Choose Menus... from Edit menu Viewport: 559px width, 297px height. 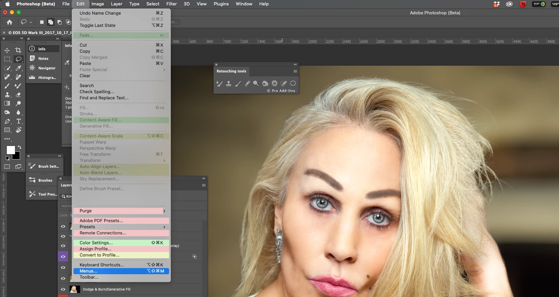[x=121, y=271]
